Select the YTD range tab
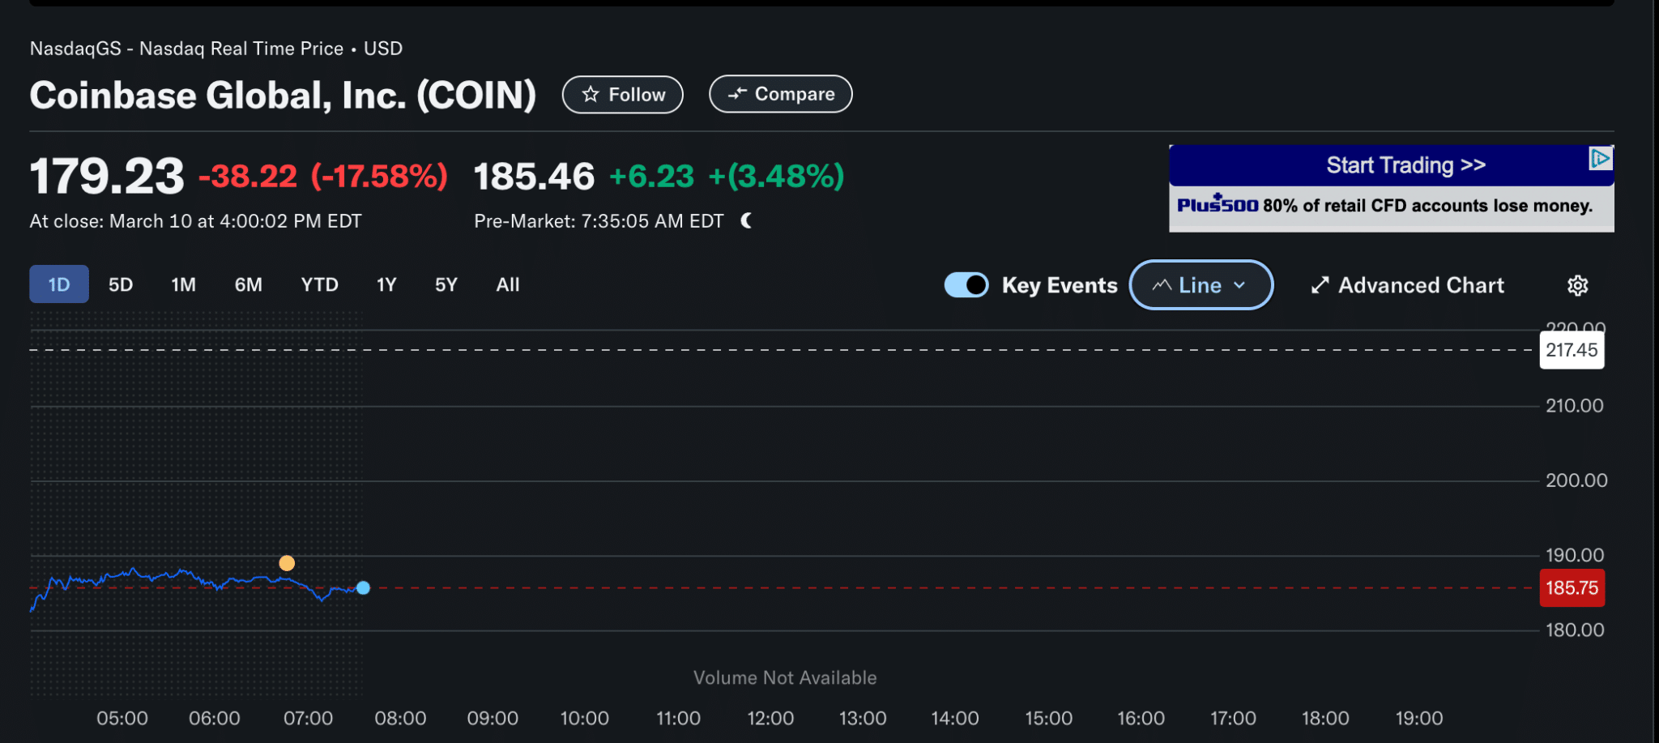 [319, 284]
